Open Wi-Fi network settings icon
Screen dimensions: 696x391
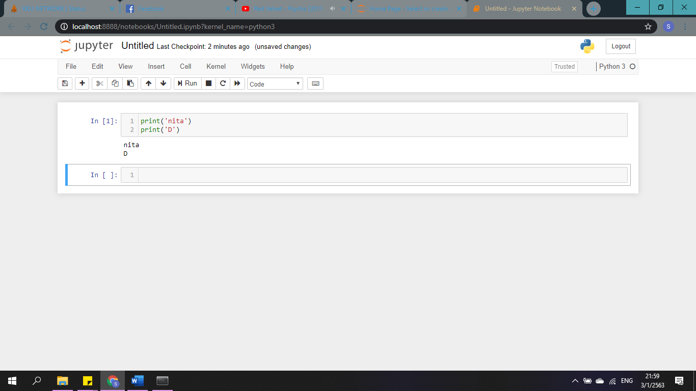[613, 381]
